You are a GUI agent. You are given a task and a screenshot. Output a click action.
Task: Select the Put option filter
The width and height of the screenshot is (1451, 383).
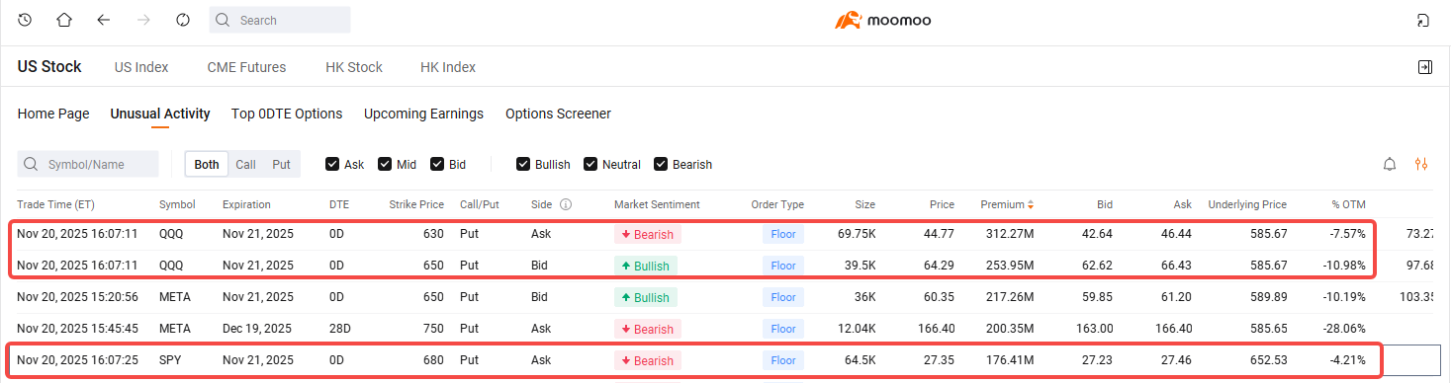[281, 164]
